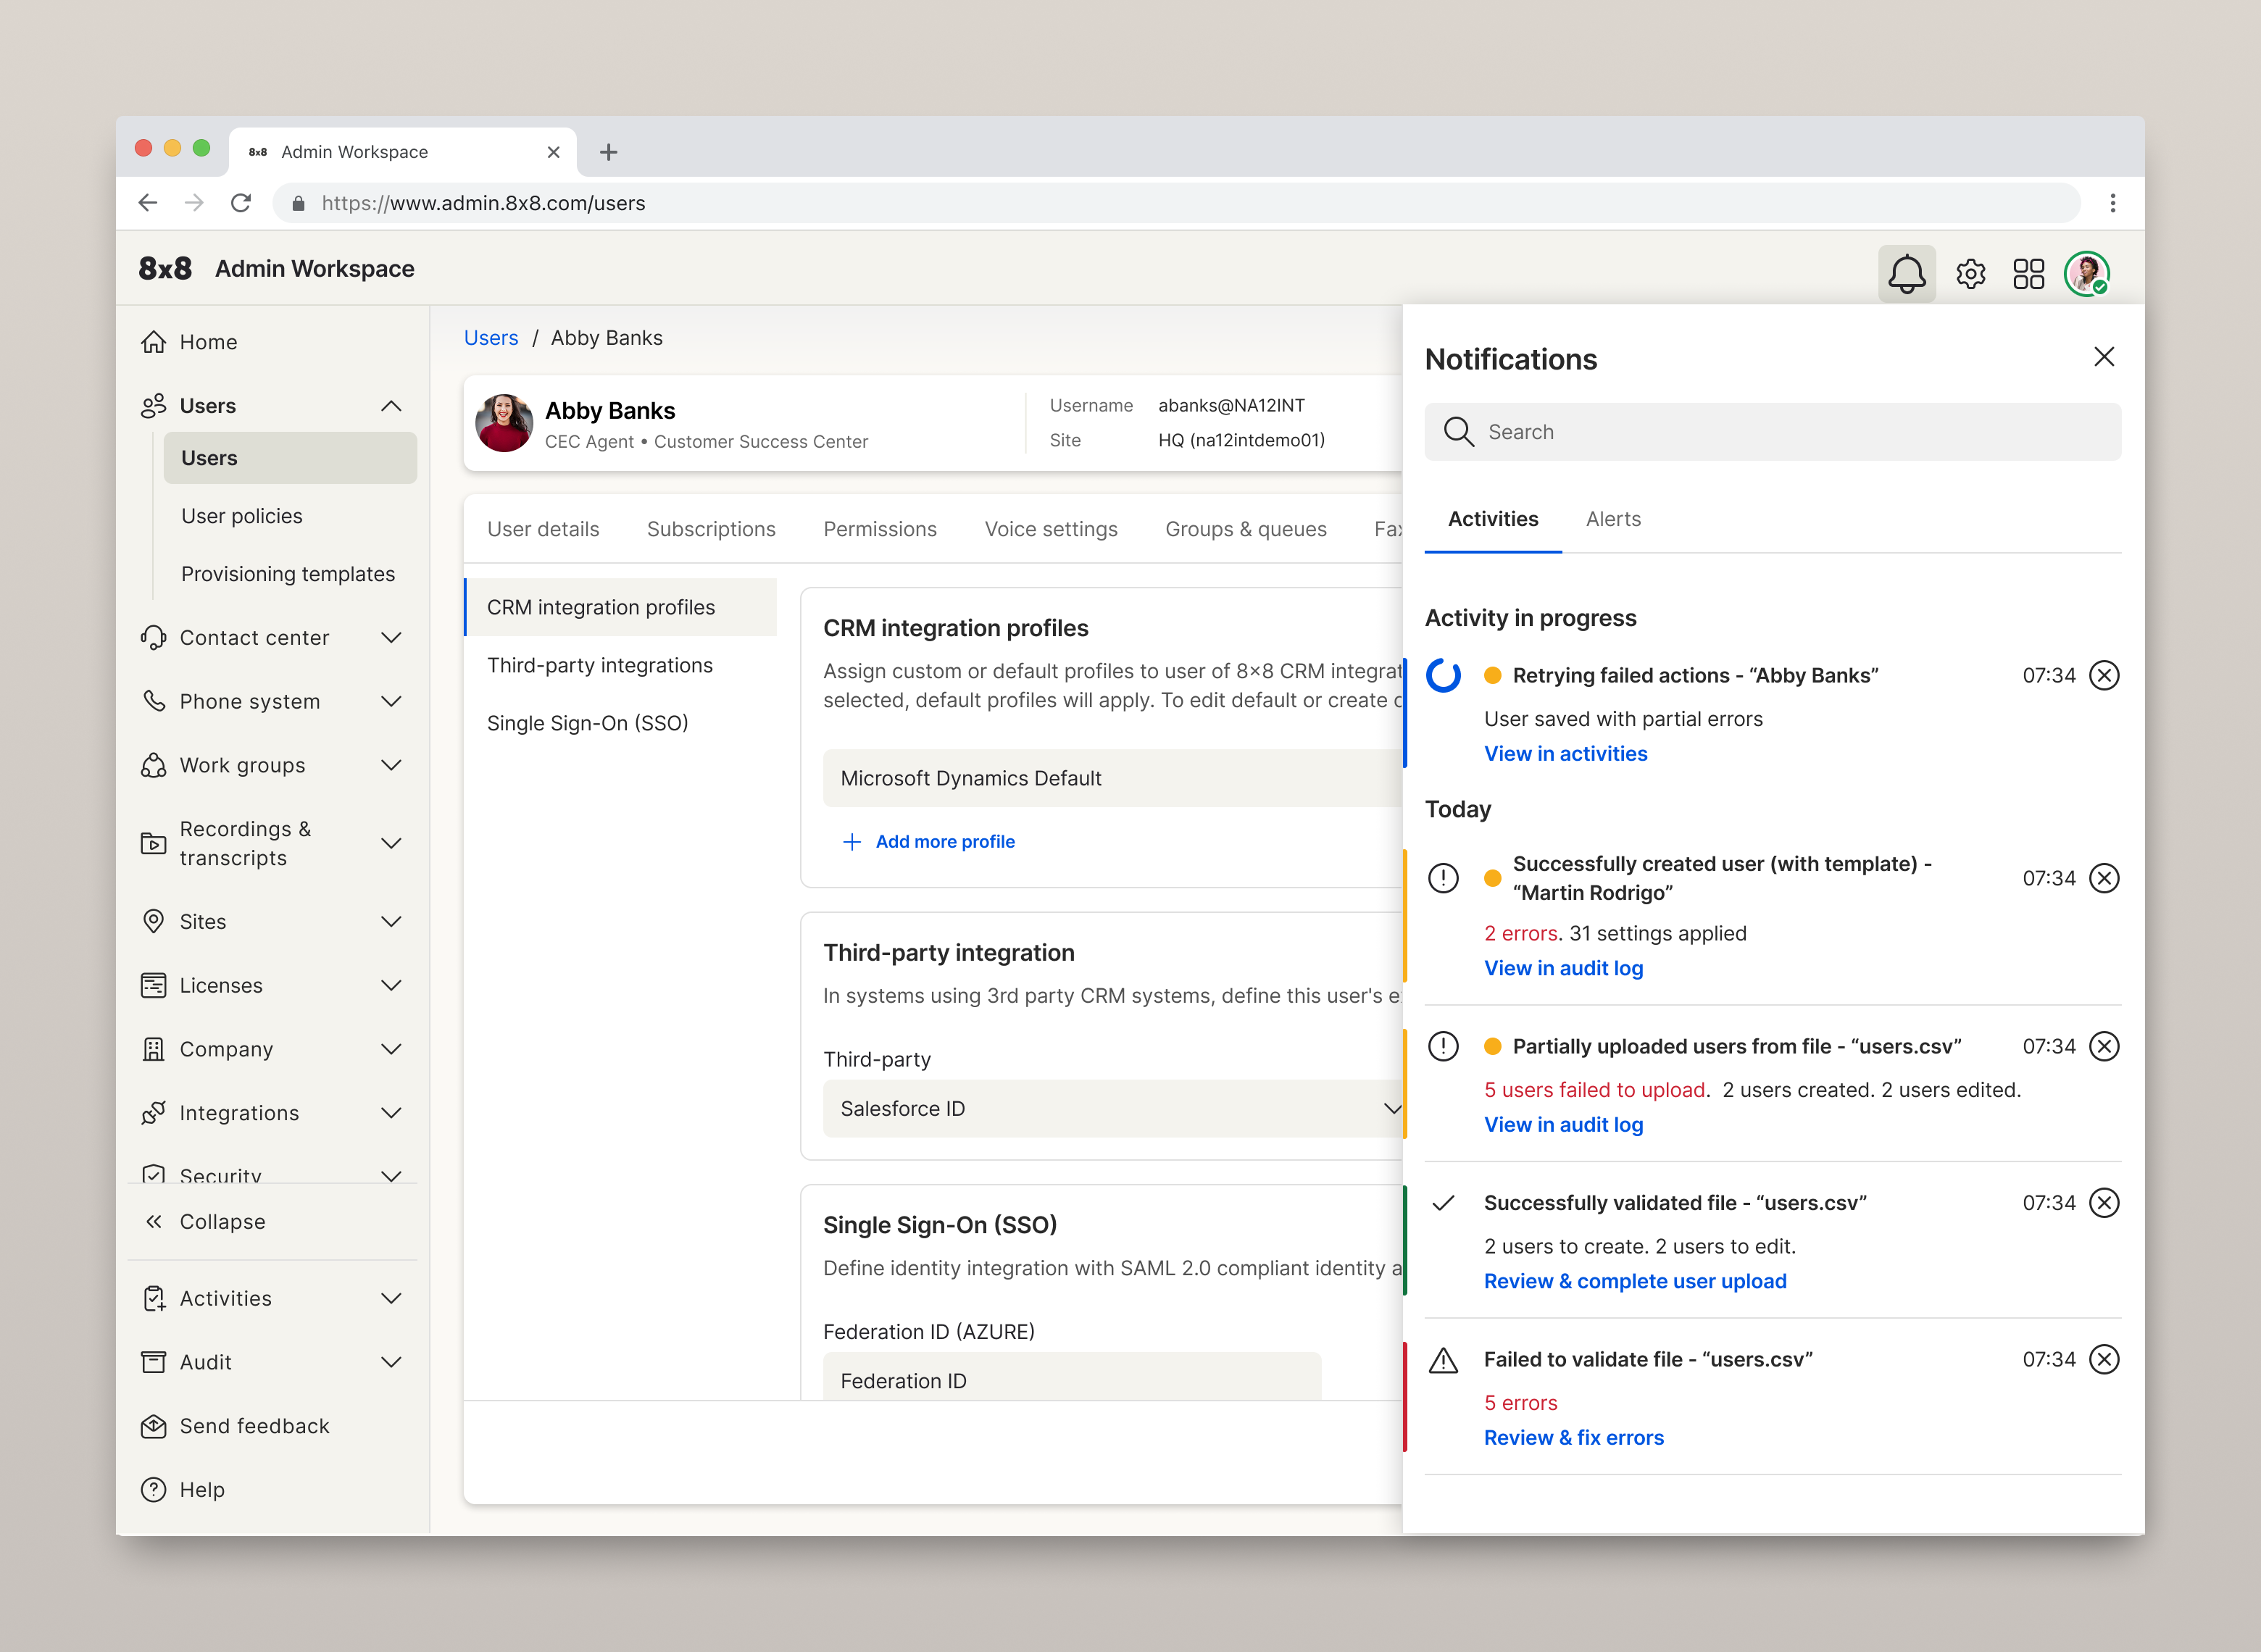Viewport: 2261px width, 1652px height.
Task: Reload the browser page
Action: click(241, 203)
